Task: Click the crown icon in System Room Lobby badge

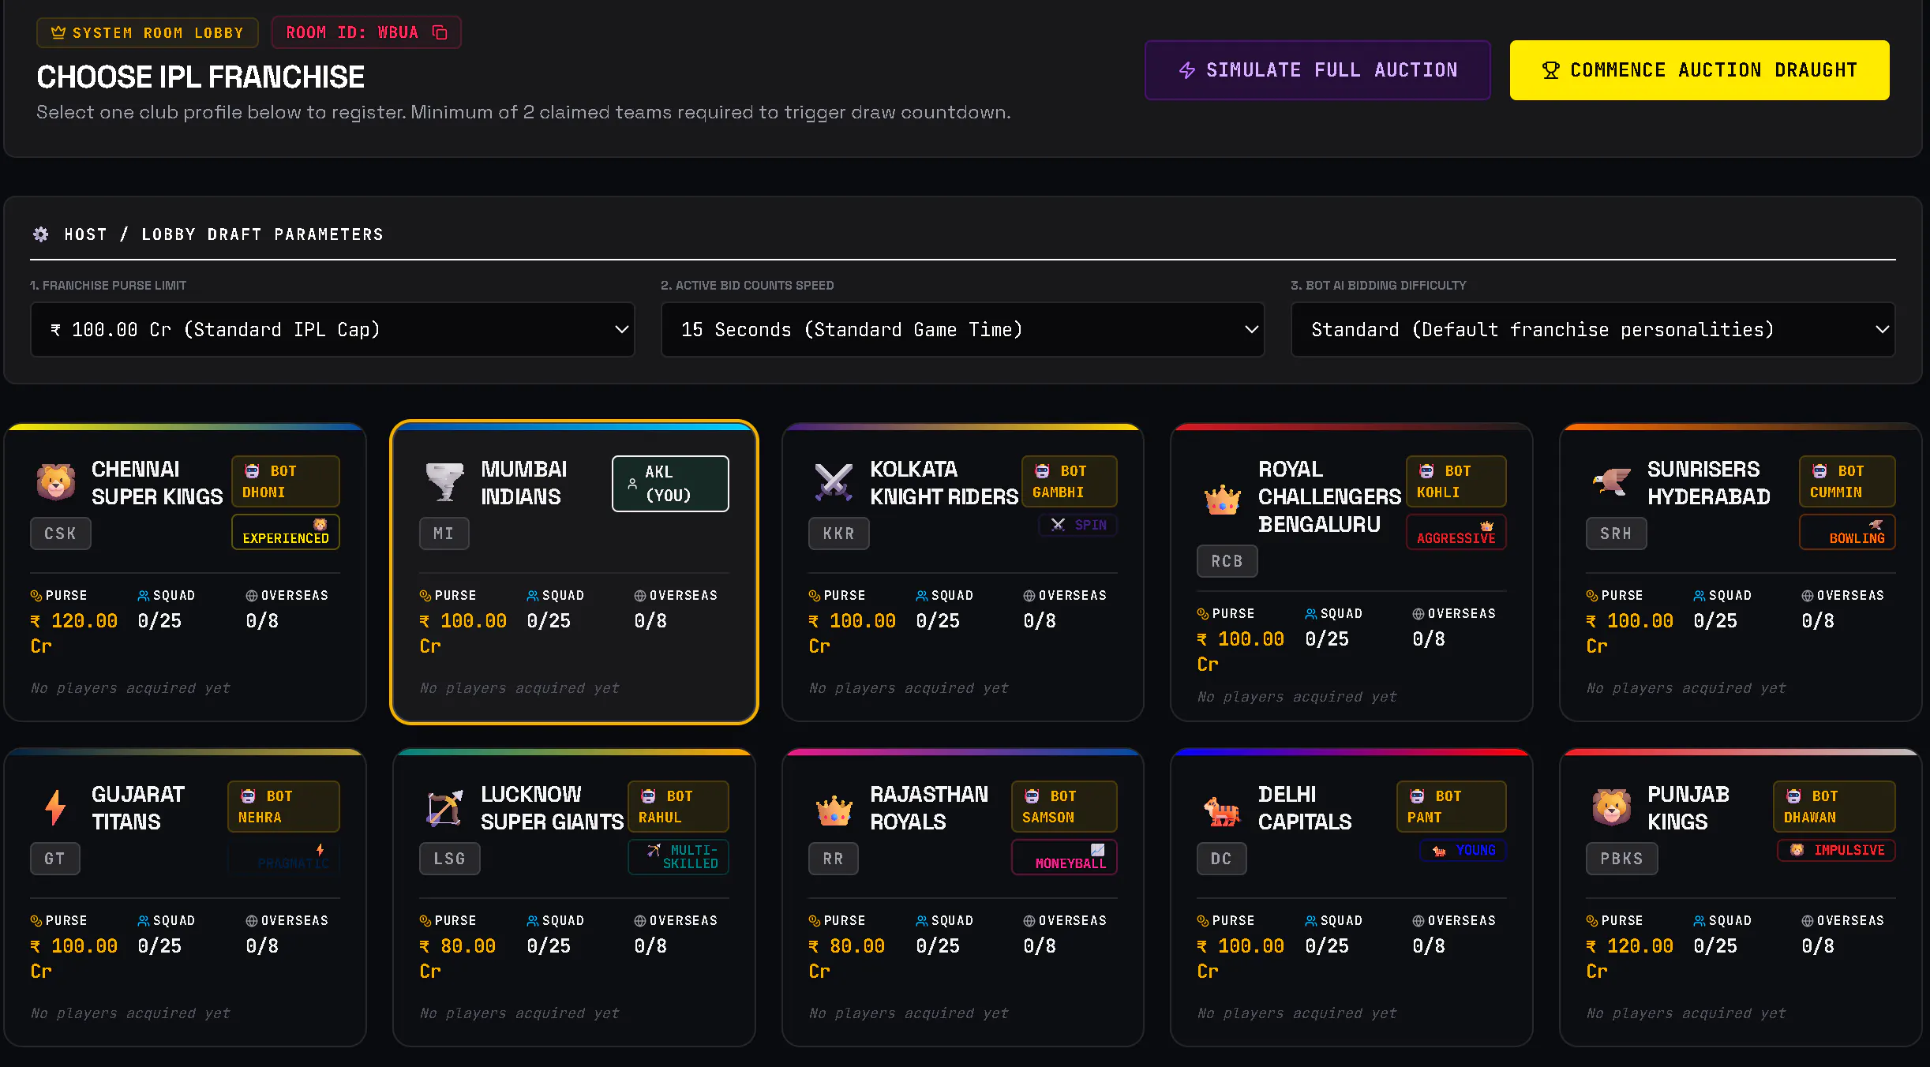Action: [x=58, y=32]
